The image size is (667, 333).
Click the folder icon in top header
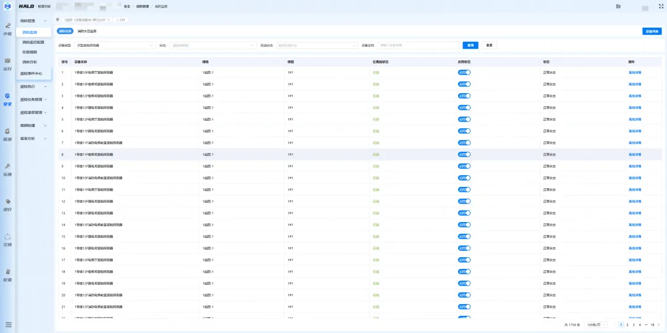tap(618, 6)
